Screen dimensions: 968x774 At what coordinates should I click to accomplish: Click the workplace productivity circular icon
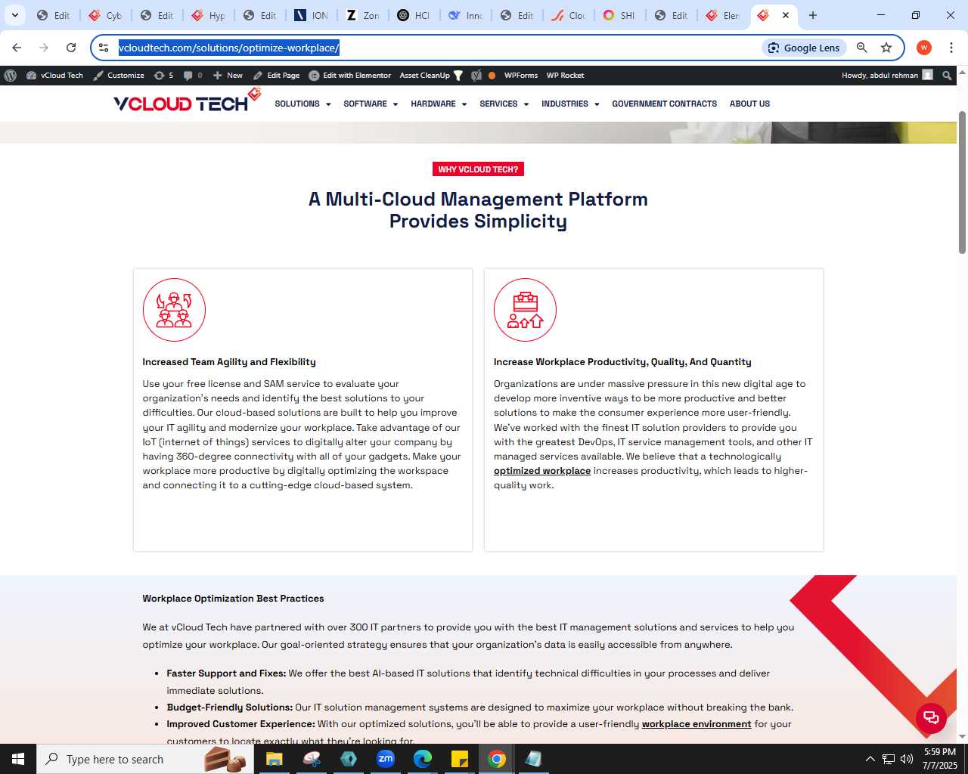pyautogui.click(x=525, y=310)
